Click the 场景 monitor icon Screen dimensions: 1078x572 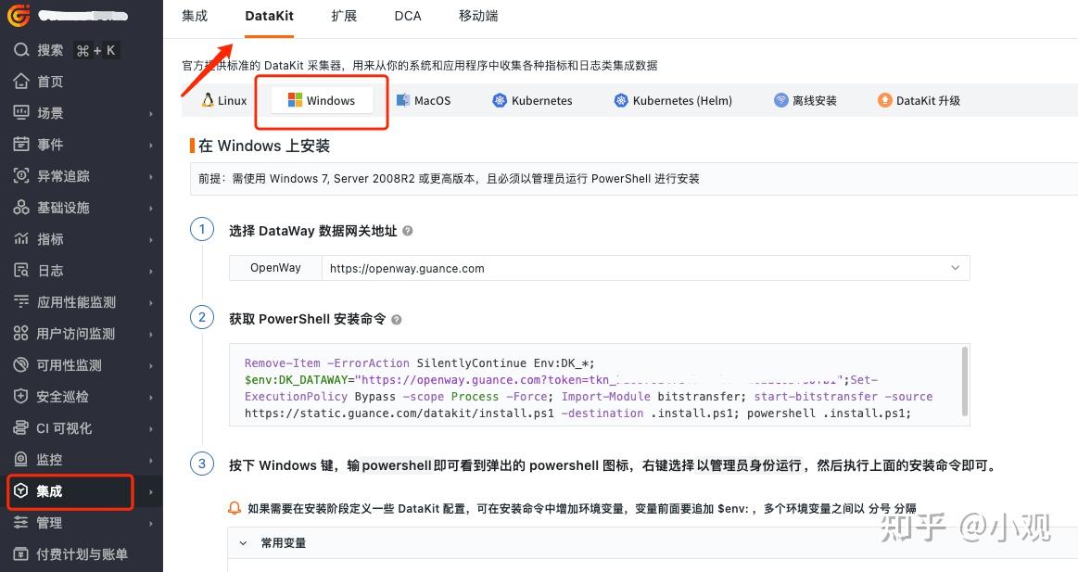click(x=21, y=112)
